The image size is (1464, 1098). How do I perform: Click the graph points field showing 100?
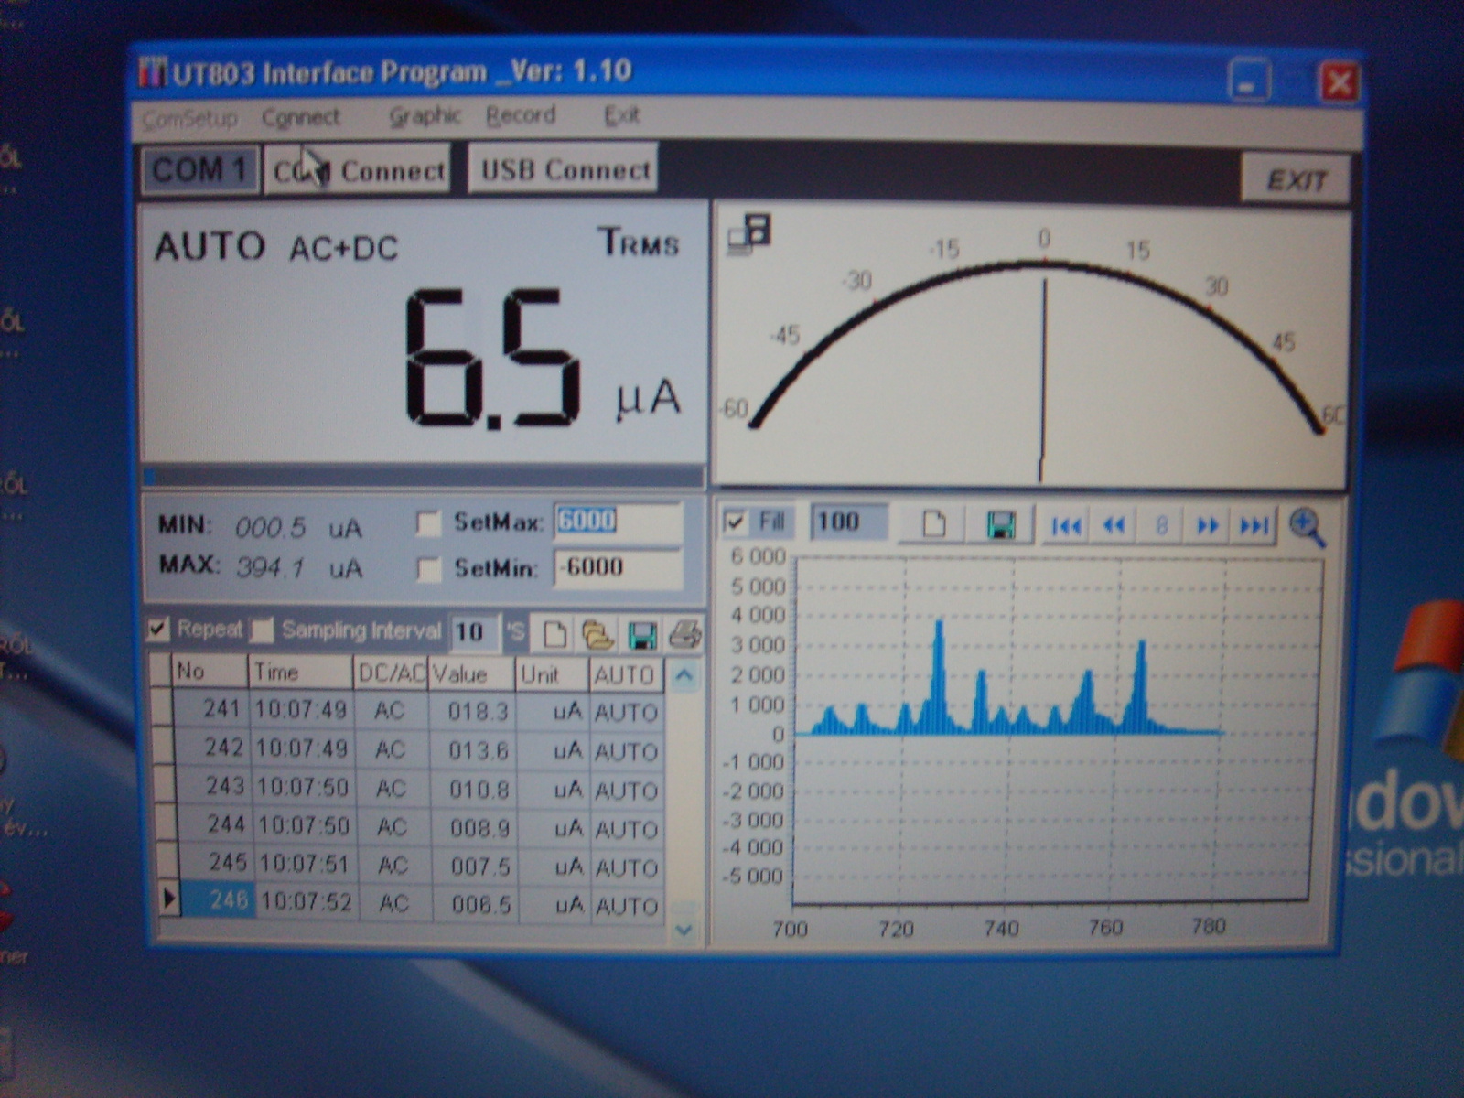tap(848, 522)
